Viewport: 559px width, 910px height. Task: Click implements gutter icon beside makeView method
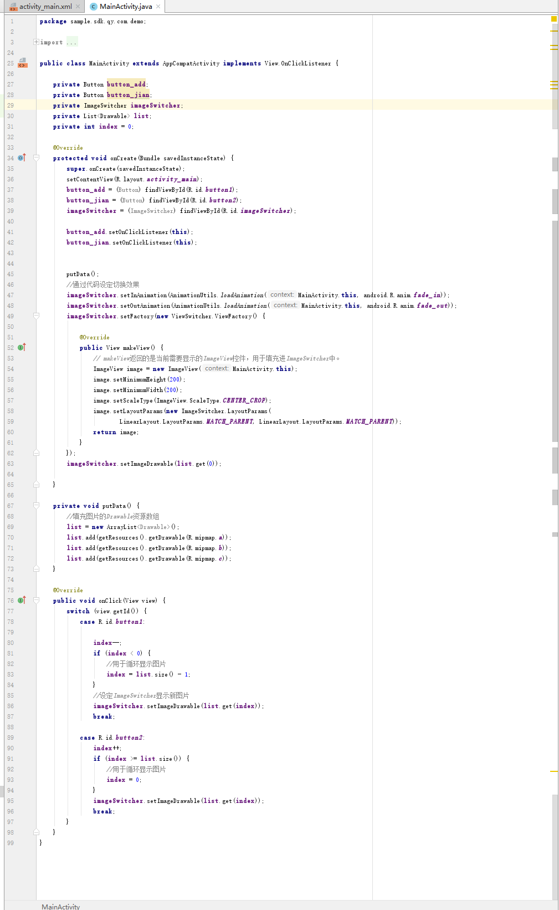(22, 348)
